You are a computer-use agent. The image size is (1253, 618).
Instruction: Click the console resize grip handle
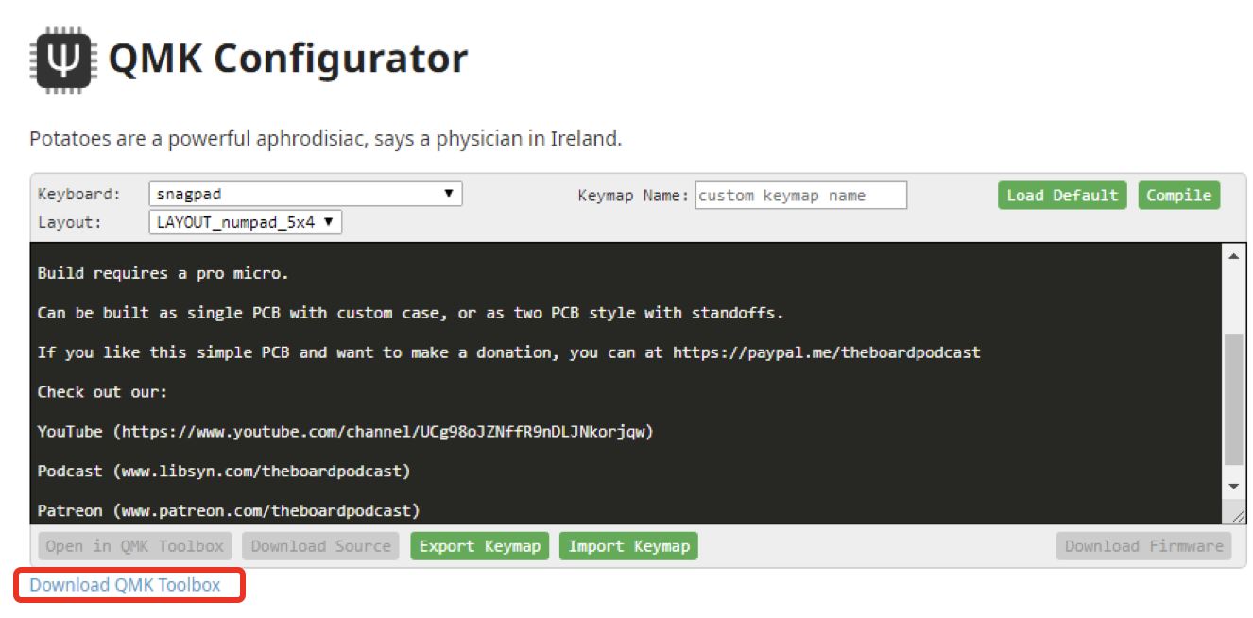pos(1238,513)
